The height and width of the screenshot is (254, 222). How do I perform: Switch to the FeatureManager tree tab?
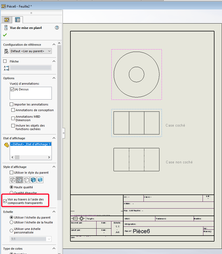(x=7, y=20)
